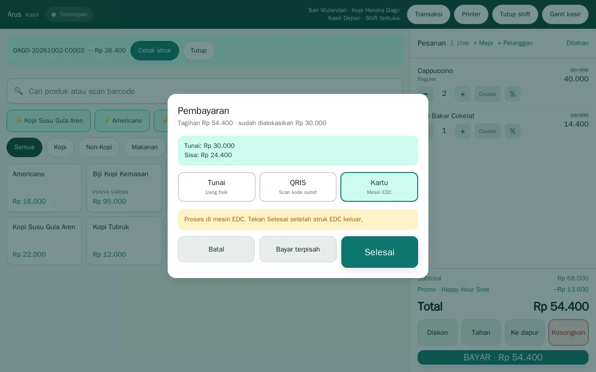Click Tunai Rp 30.000 allocation text

(210, 146)
